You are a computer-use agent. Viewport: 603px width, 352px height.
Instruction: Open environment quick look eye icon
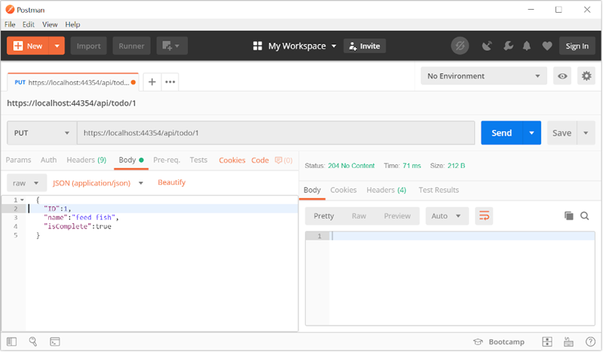[x=562, y=76]
